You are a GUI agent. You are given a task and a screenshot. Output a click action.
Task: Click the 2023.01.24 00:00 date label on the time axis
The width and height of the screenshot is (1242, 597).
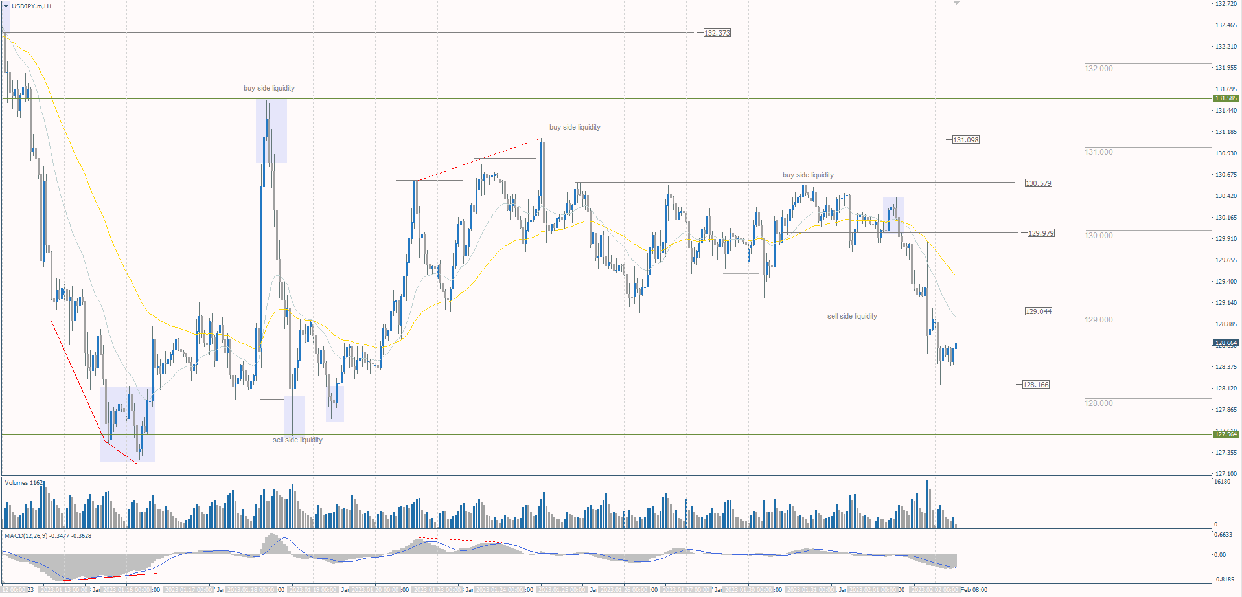pyautogui.click(x=500, y=590)
